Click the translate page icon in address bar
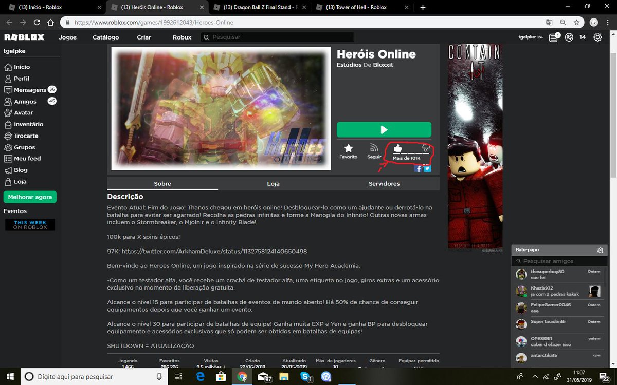The width and height of the screenshot is (617, 385). click(549, 22)
